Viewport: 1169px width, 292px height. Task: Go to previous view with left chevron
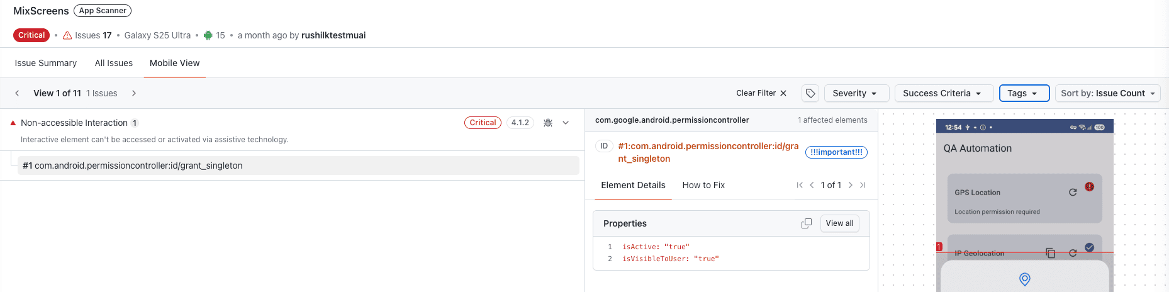pyautogui.click(x=18, y=93)
